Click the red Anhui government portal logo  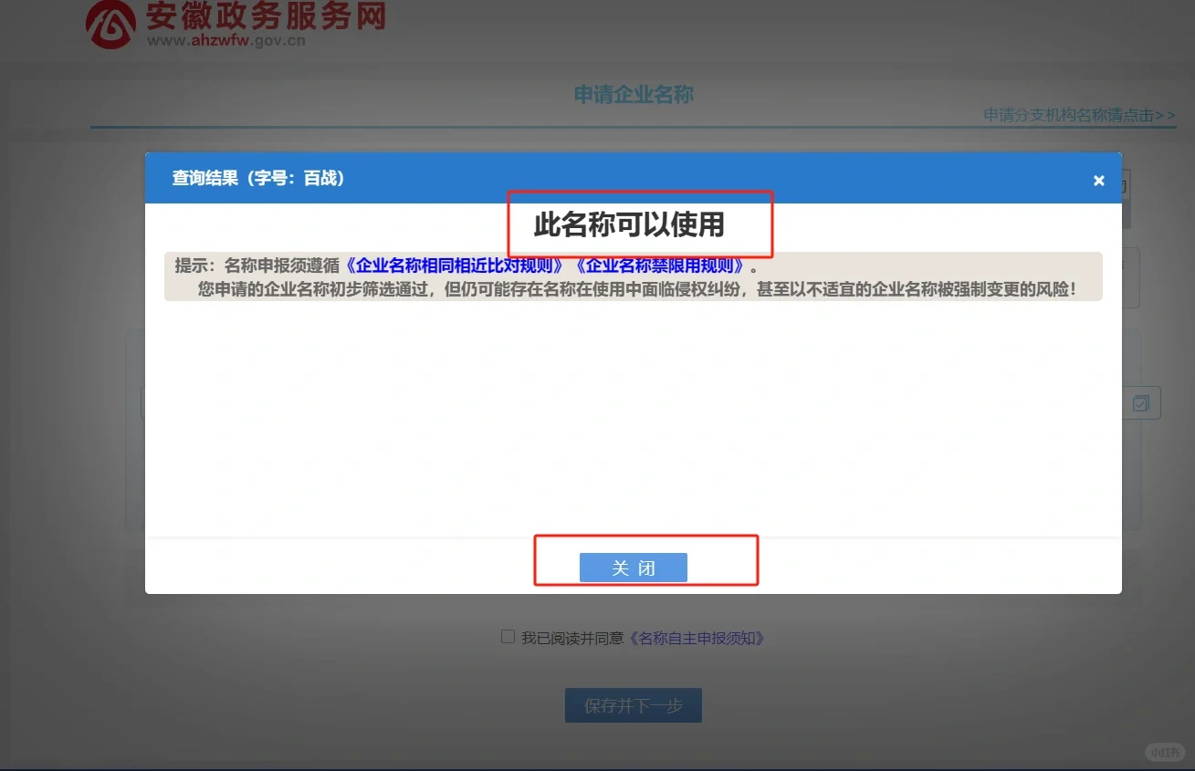click(x=110, y=25)
